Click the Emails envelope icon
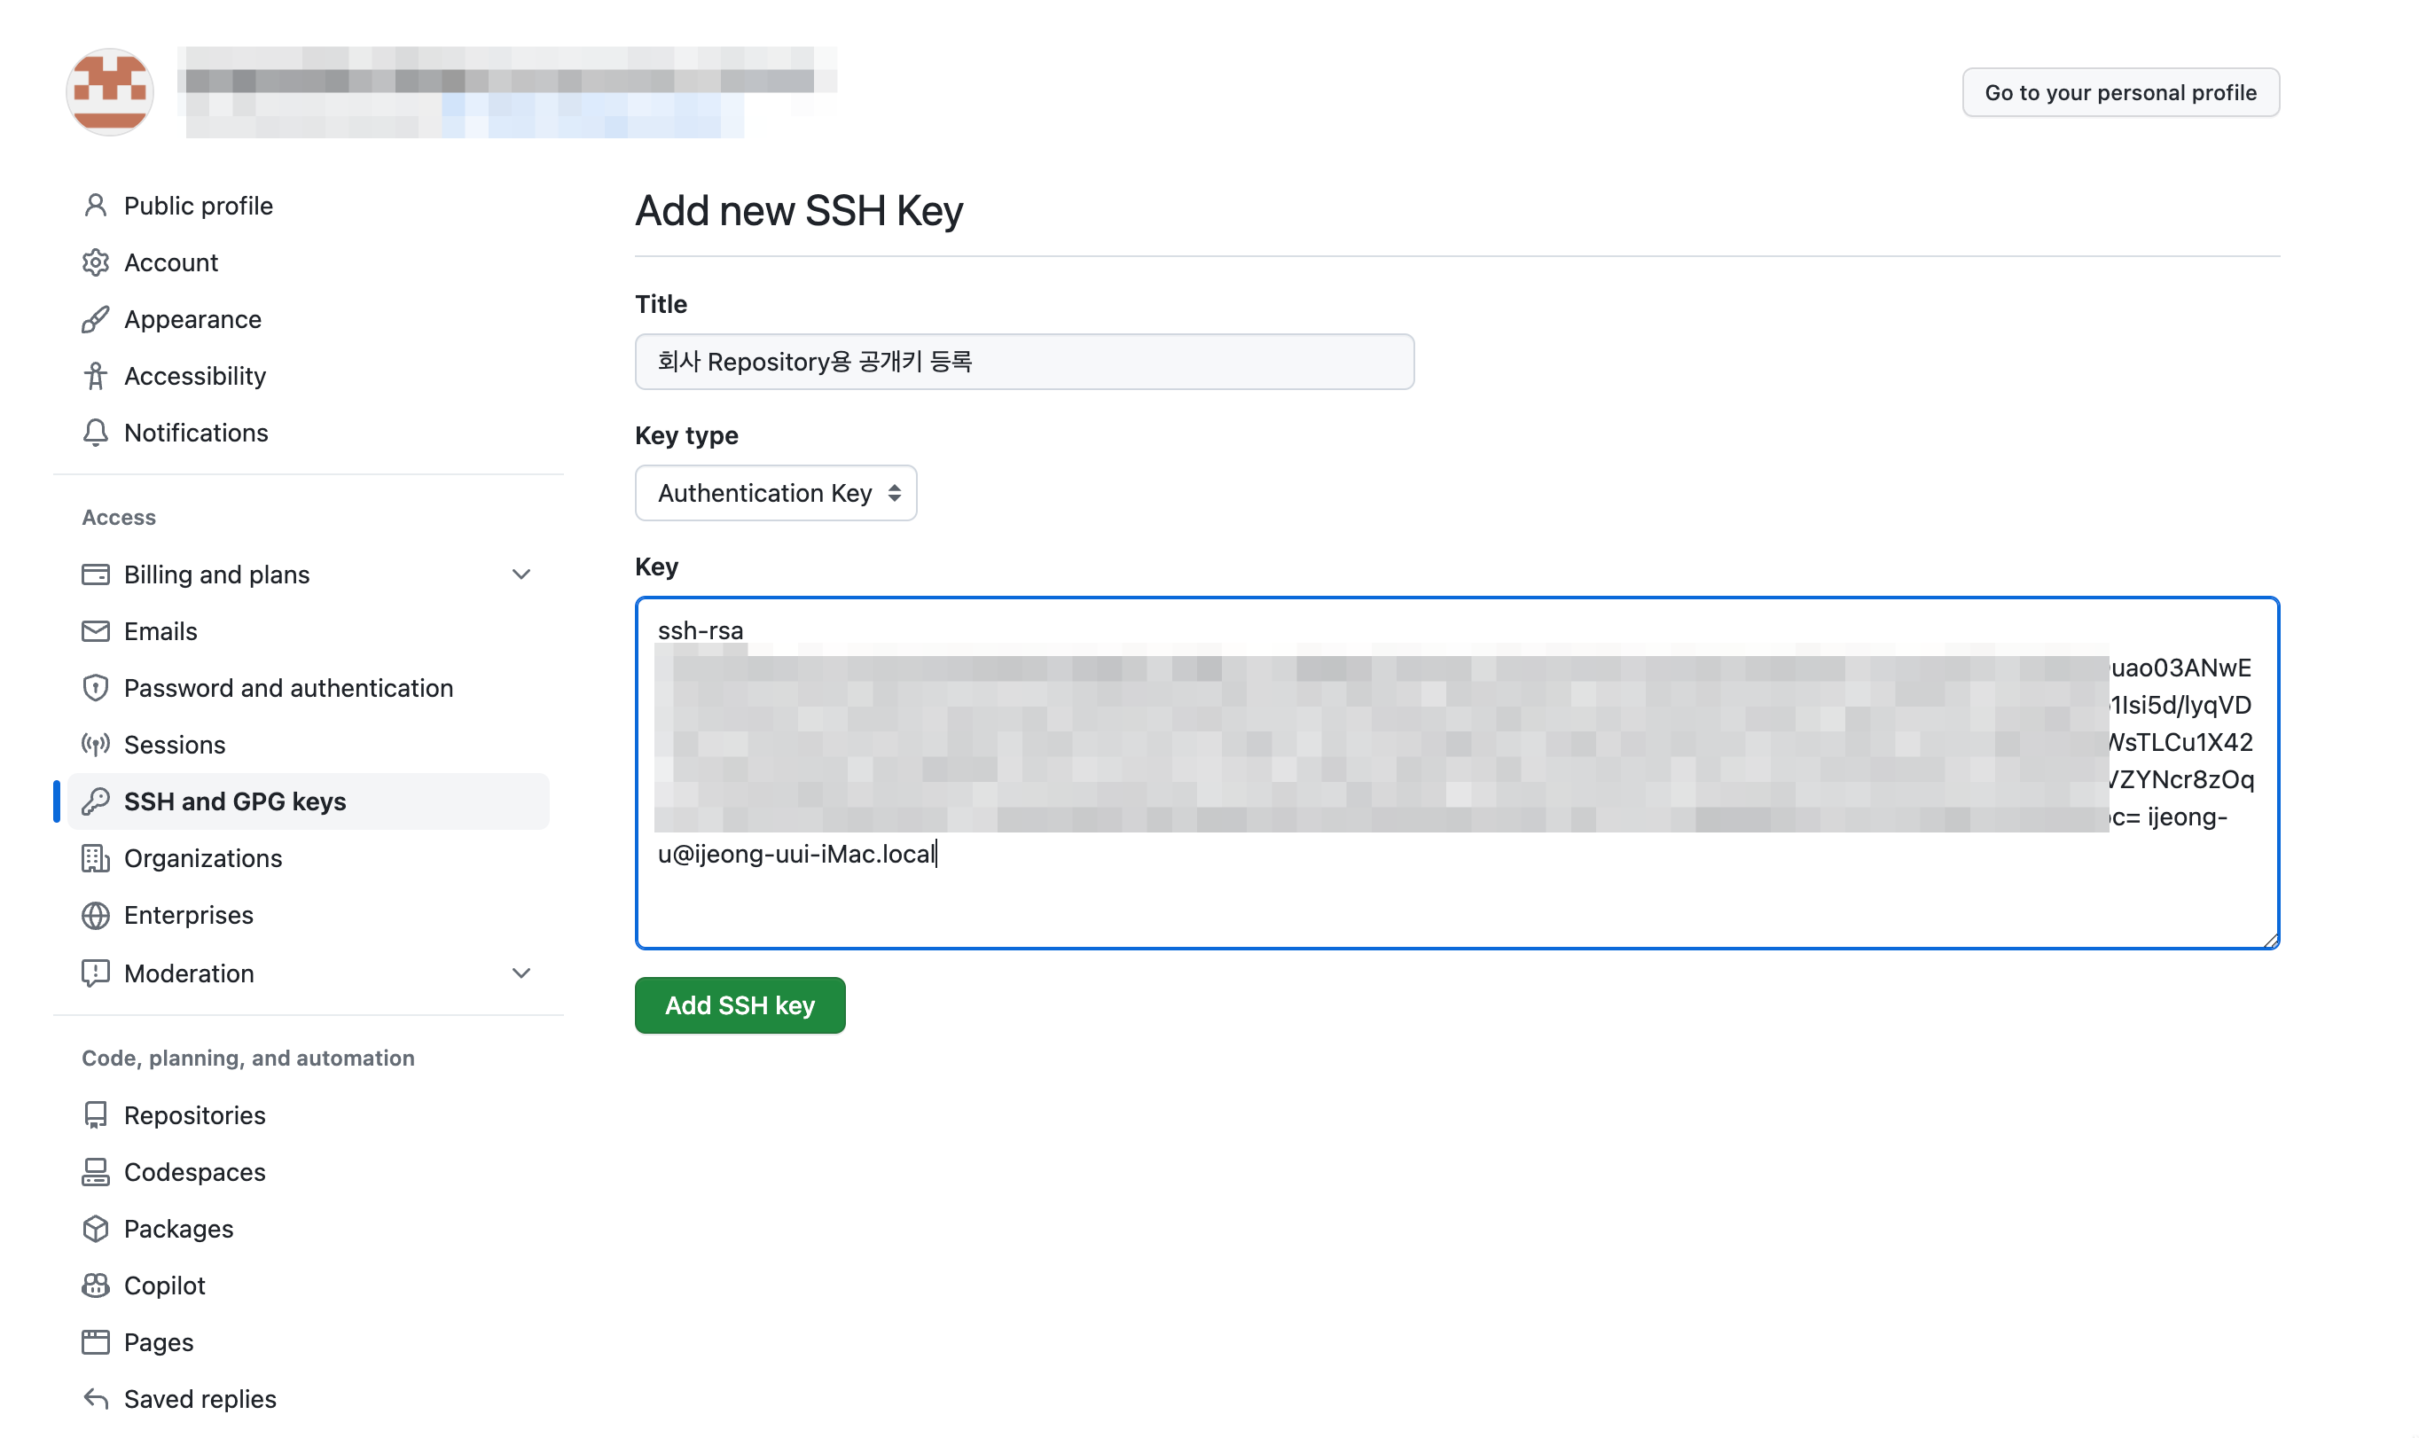 tap(95, 632)
